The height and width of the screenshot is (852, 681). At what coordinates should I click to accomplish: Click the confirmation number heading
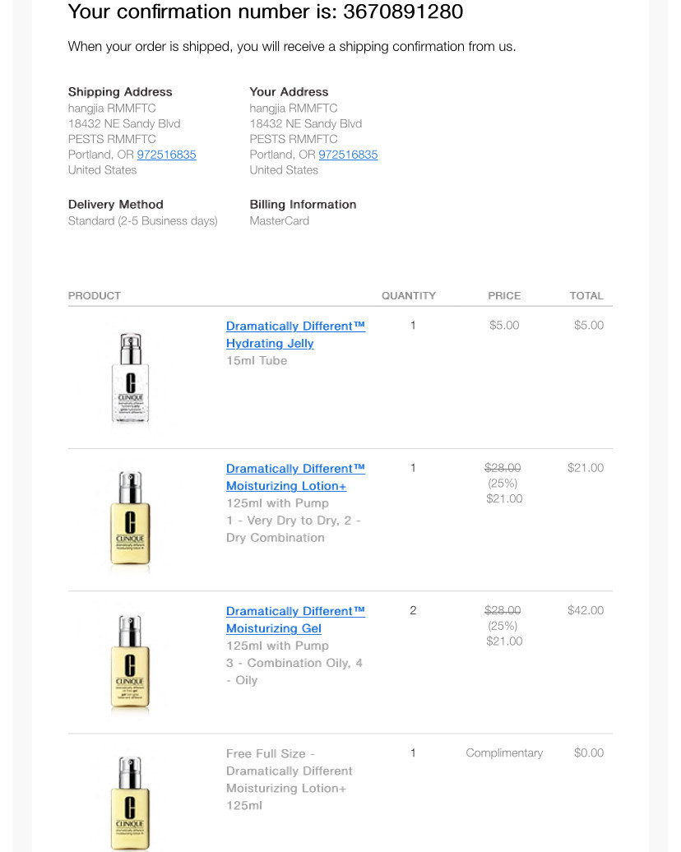coord(265,12)
